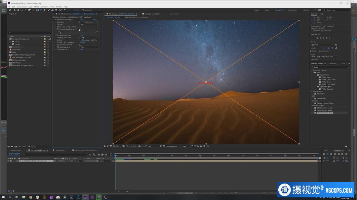Click Reset for DEFlicker Time Lapse effect
The width and height of the screenshot is (357, 200).
coord(82,20)
